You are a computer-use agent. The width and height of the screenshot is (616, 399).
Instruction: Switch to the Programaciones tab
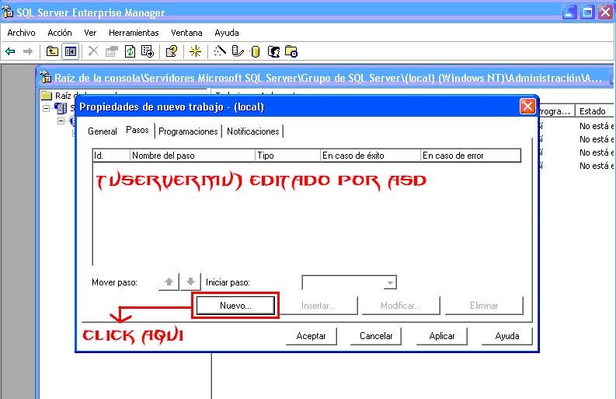[188, 131]
